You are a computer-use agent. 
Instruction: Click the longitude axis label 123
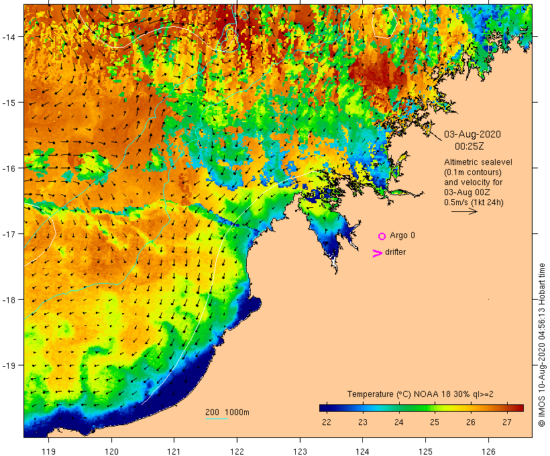coord(300,451)
